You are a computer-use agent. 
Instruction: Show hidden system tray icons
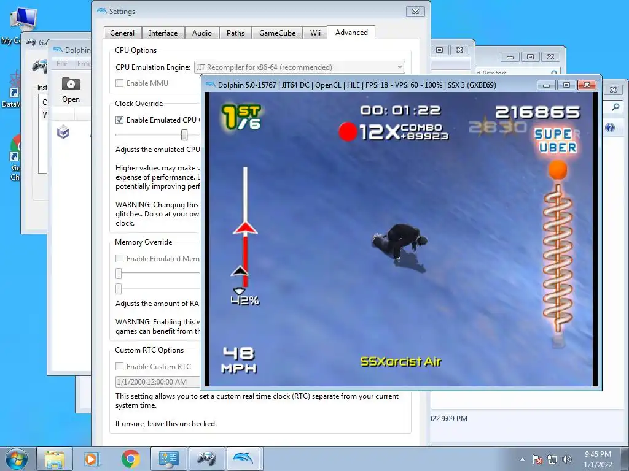point(522,459)
